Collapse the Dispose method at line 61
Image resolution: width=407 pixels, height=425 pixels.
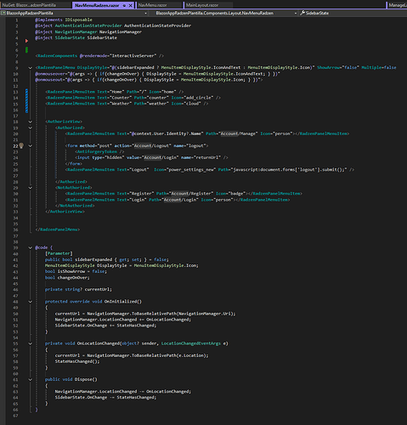coord(31,379)
